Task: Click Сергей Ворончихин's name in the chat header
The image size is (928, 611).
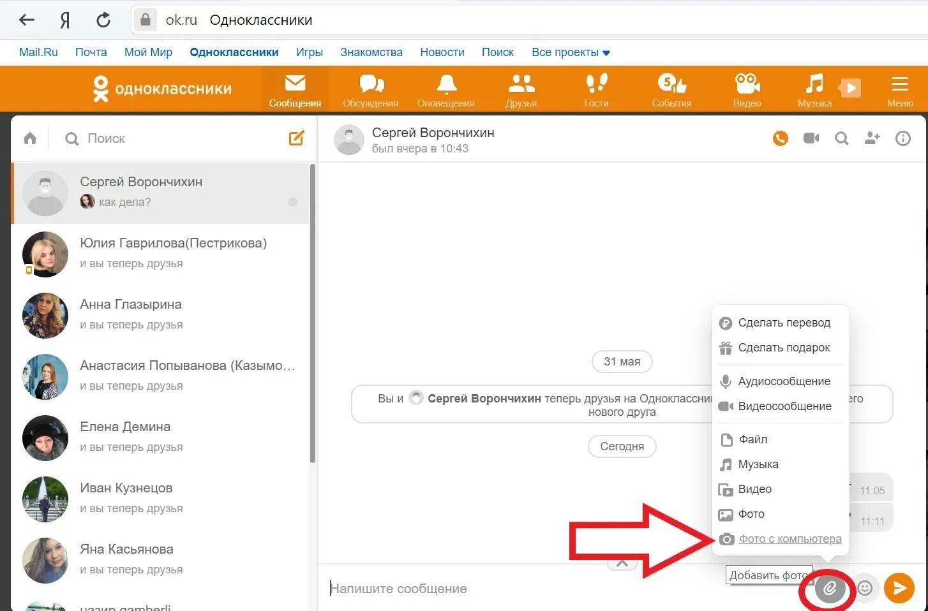Action: (433, 133)
